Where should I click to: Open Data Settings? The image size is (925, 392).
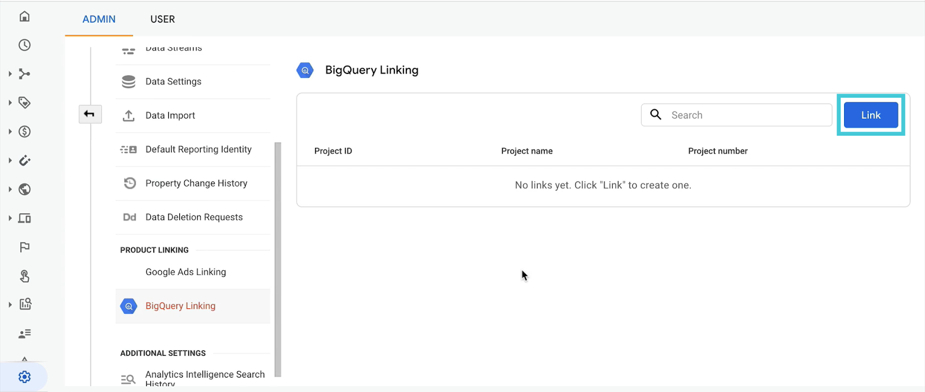[193, 82]
